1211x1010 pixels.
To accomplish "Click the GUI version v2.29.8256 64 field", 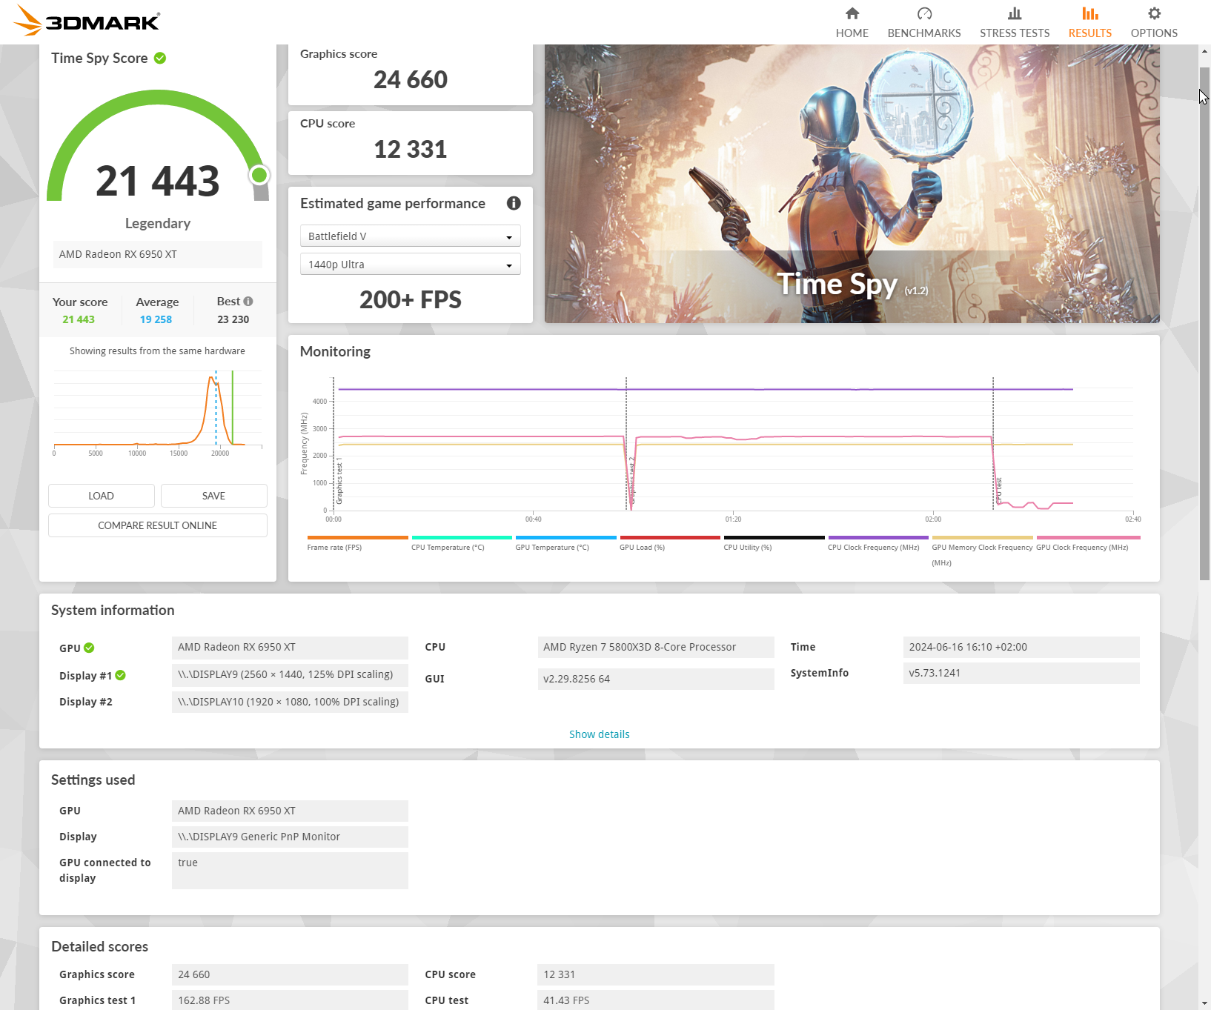I will click(x=655, y=679).
